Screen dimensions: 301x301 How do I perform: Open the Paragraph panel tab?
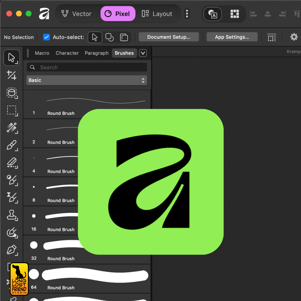[x=96, y=53]
